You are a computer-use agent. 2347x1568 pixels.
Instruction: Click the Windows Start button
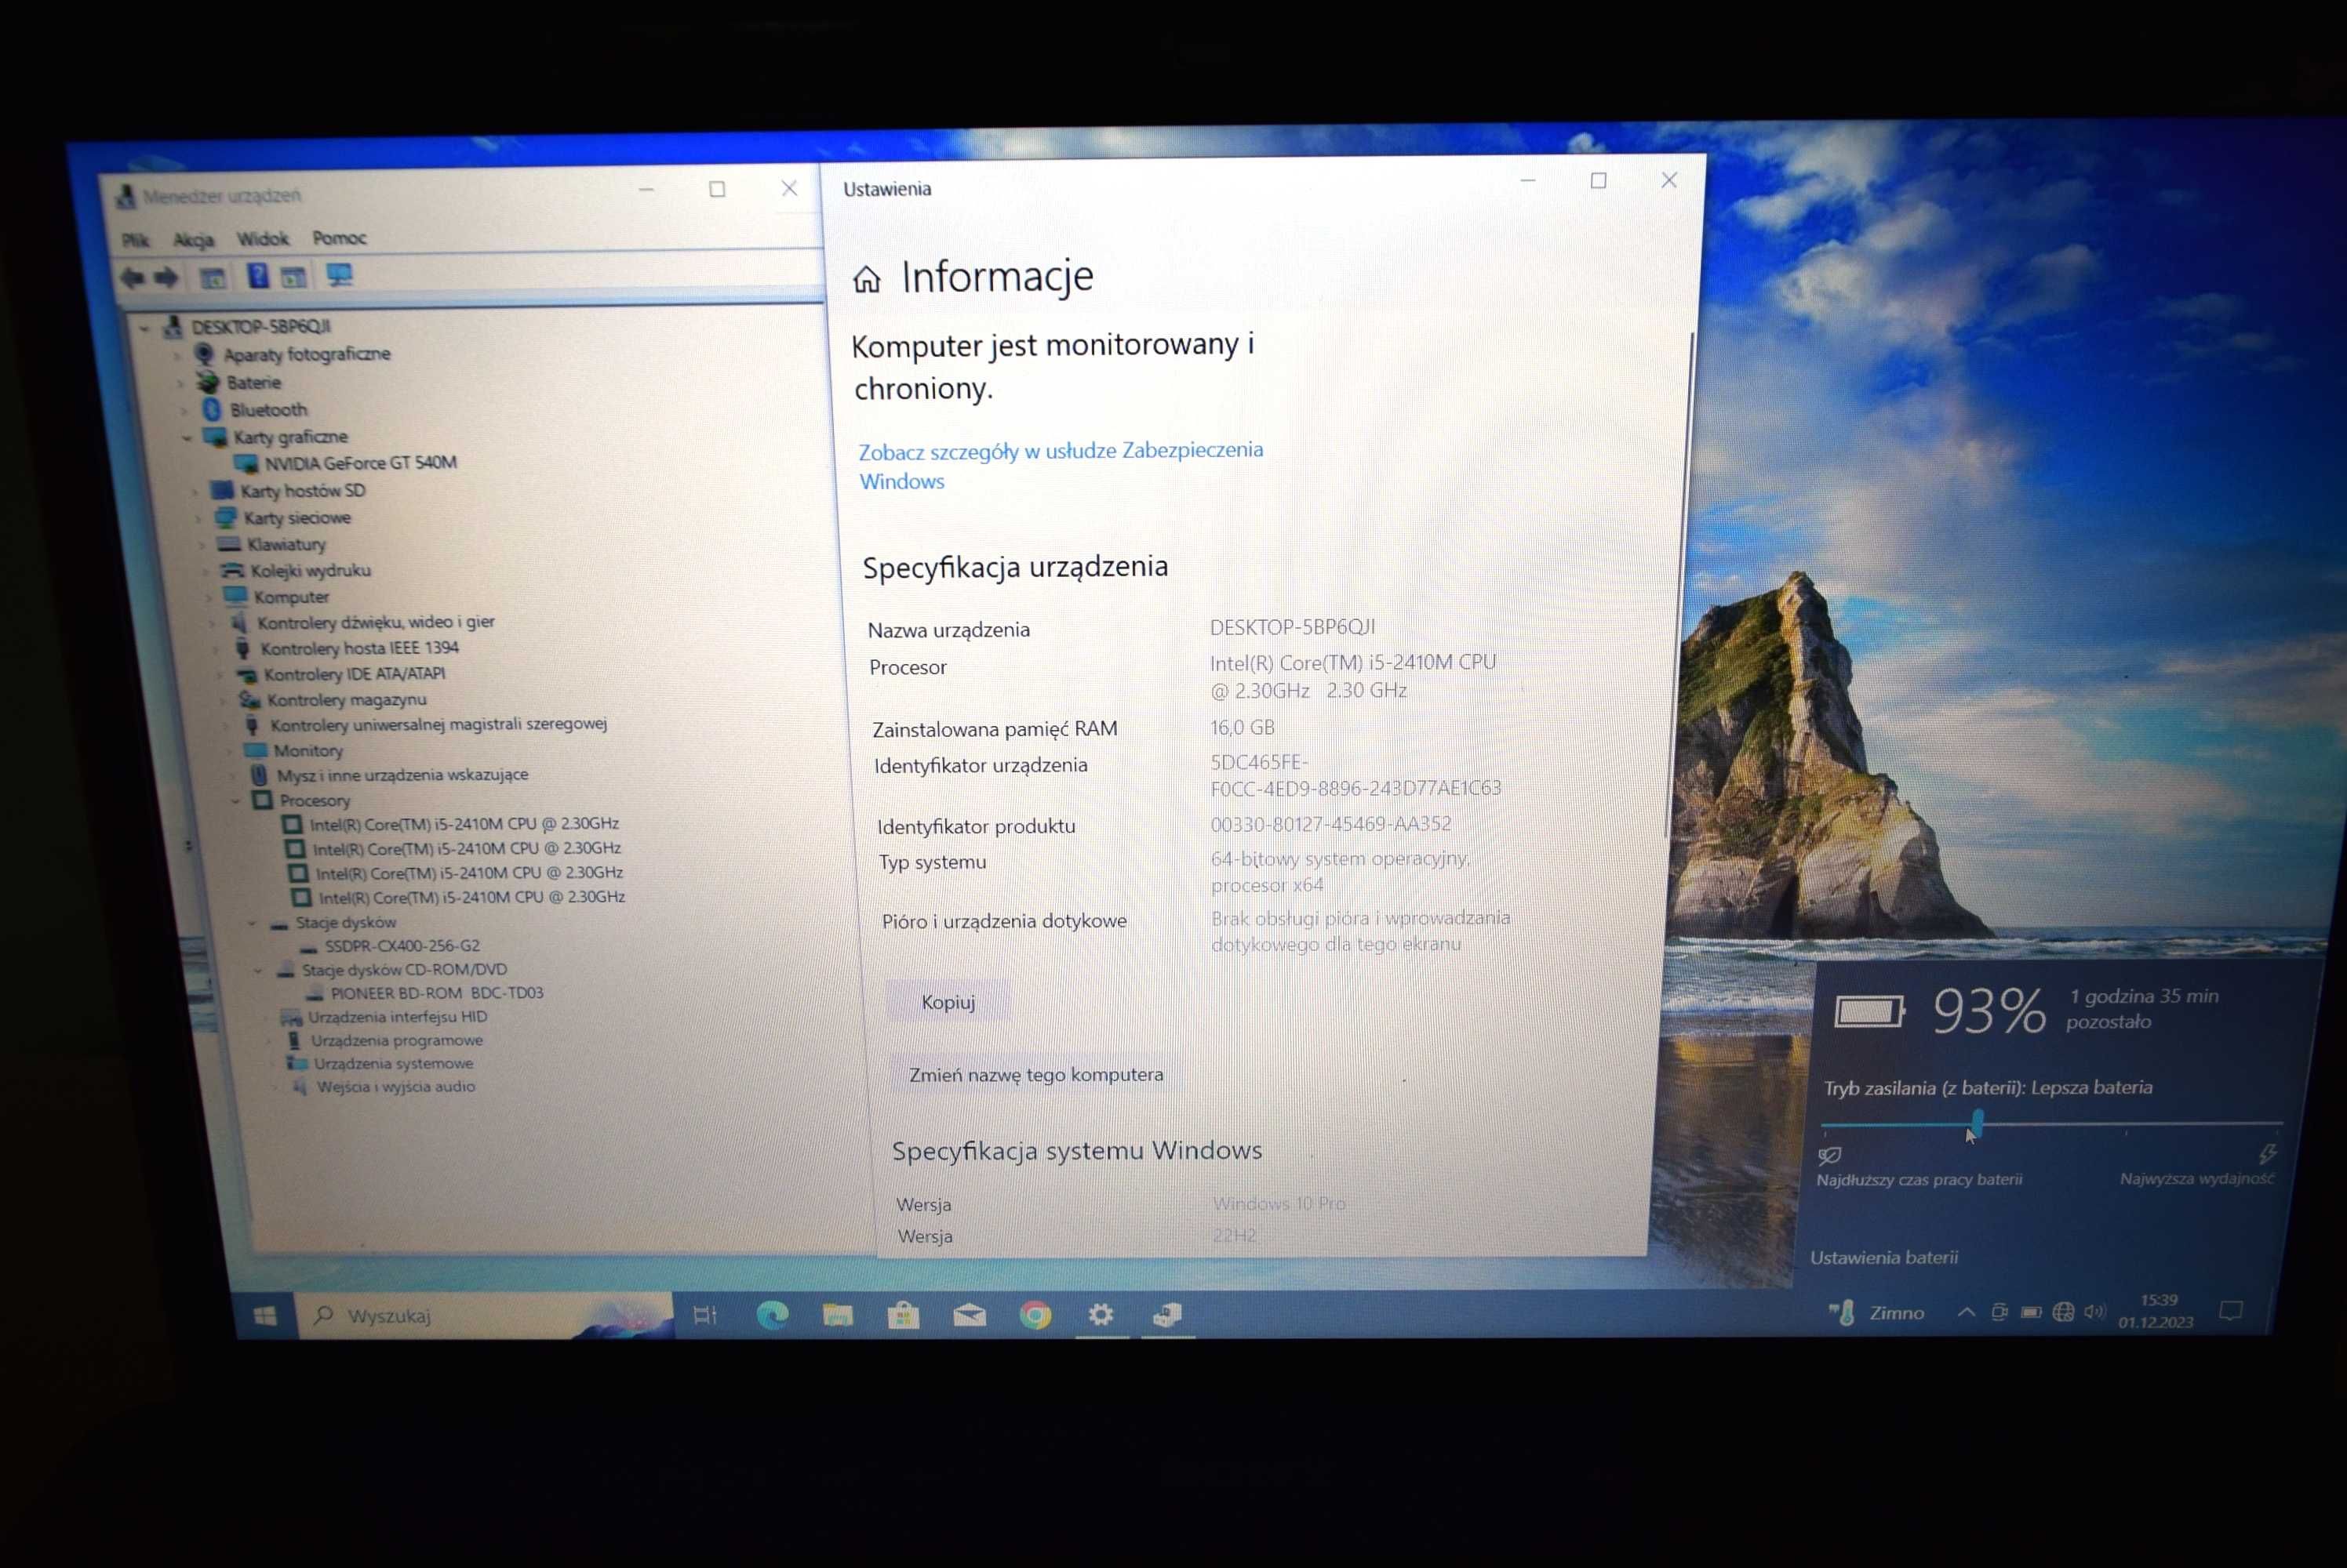[265, 1316]
